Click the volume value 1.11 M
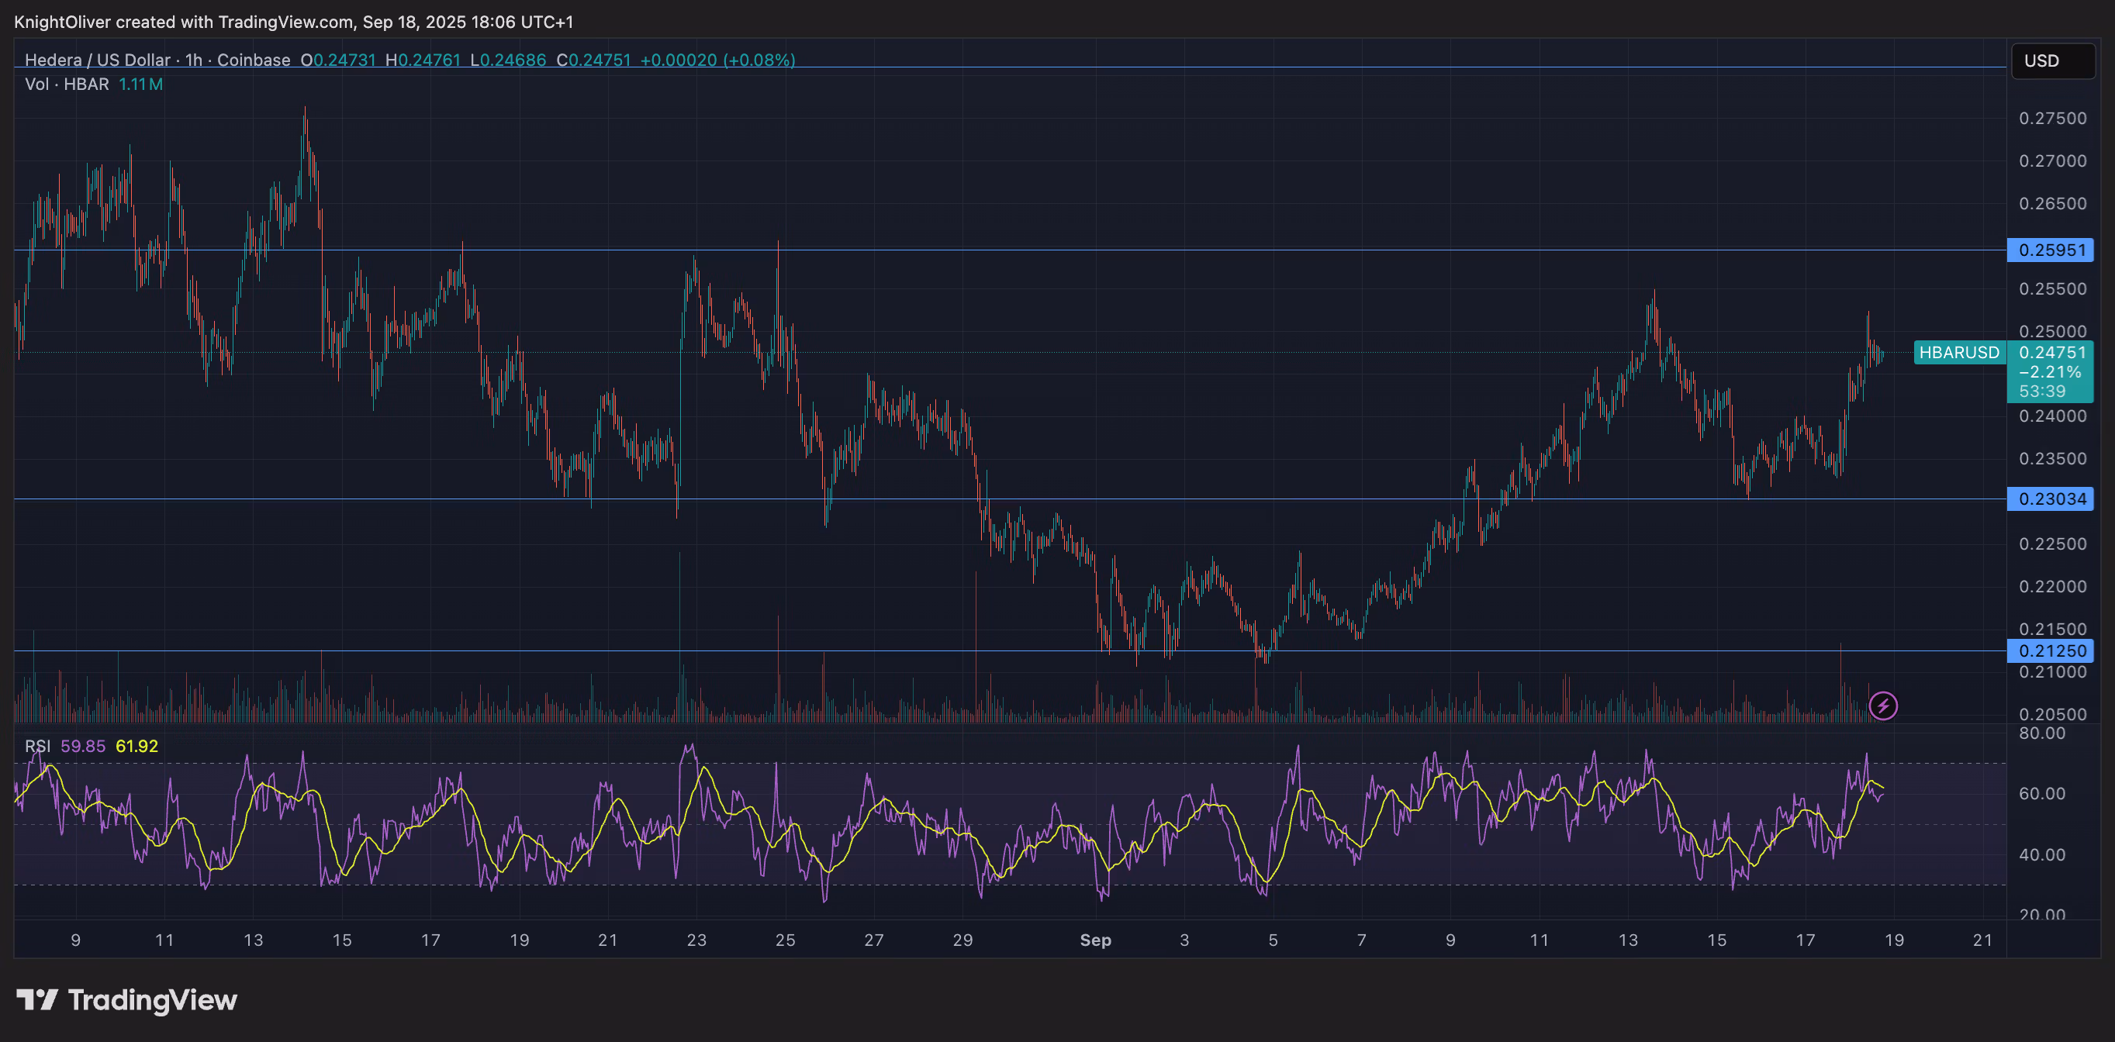2115x1042 pixels. (x=140, y=85)
